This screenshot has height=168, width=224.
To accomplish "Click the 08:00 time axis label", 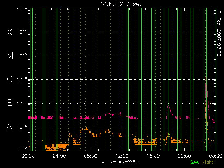I will (91, 156).
